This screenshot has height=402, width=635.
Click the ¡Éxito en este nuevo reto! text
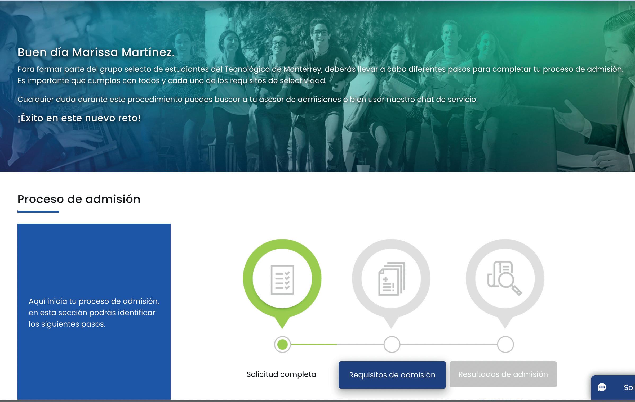pos(79,118)
